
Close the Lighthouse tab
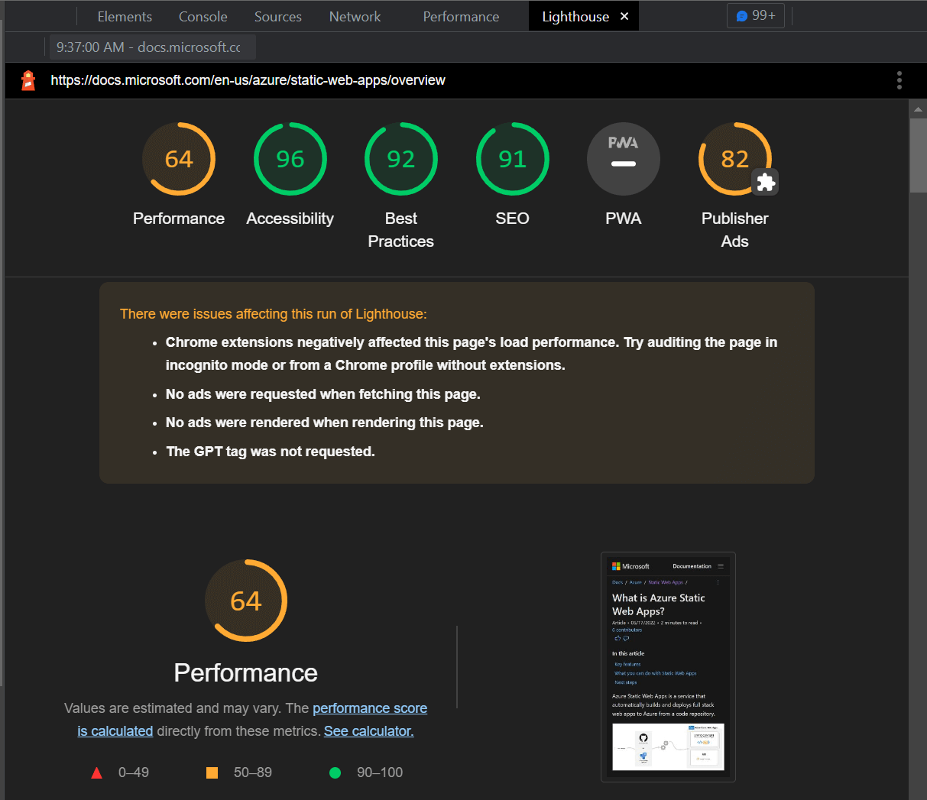tap(624, 16)
